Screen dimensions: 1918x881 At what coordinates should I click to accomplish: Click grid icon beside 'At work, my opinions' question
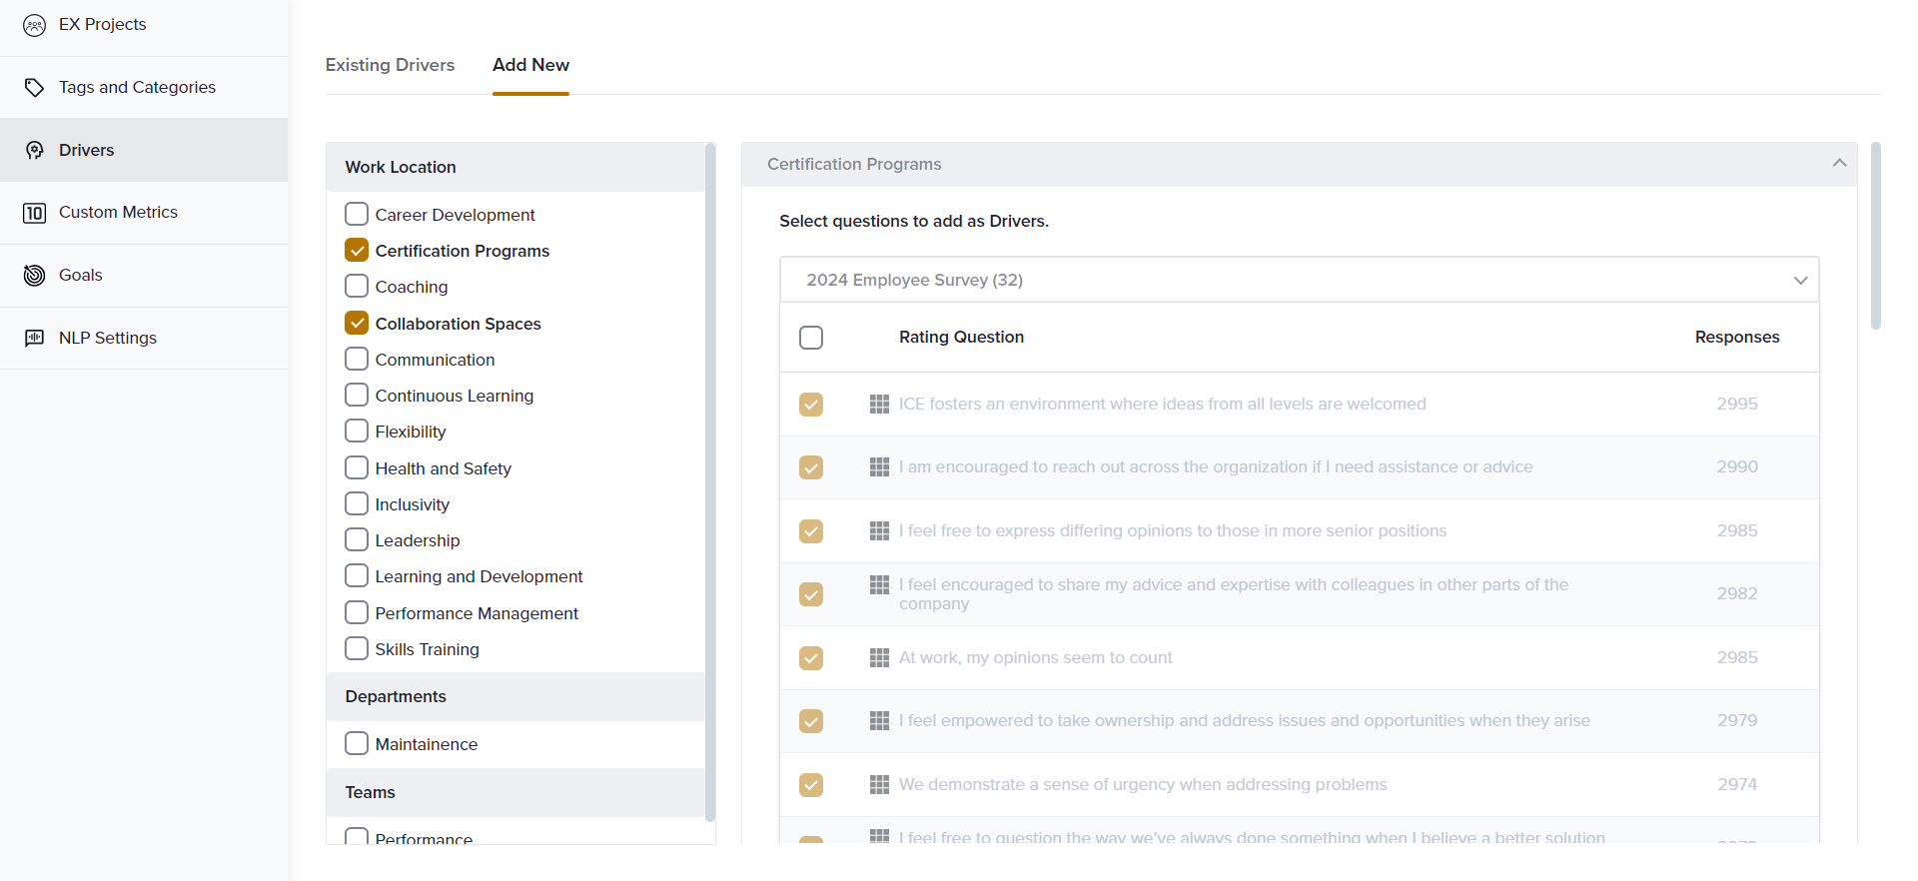[x=879, y=657]
